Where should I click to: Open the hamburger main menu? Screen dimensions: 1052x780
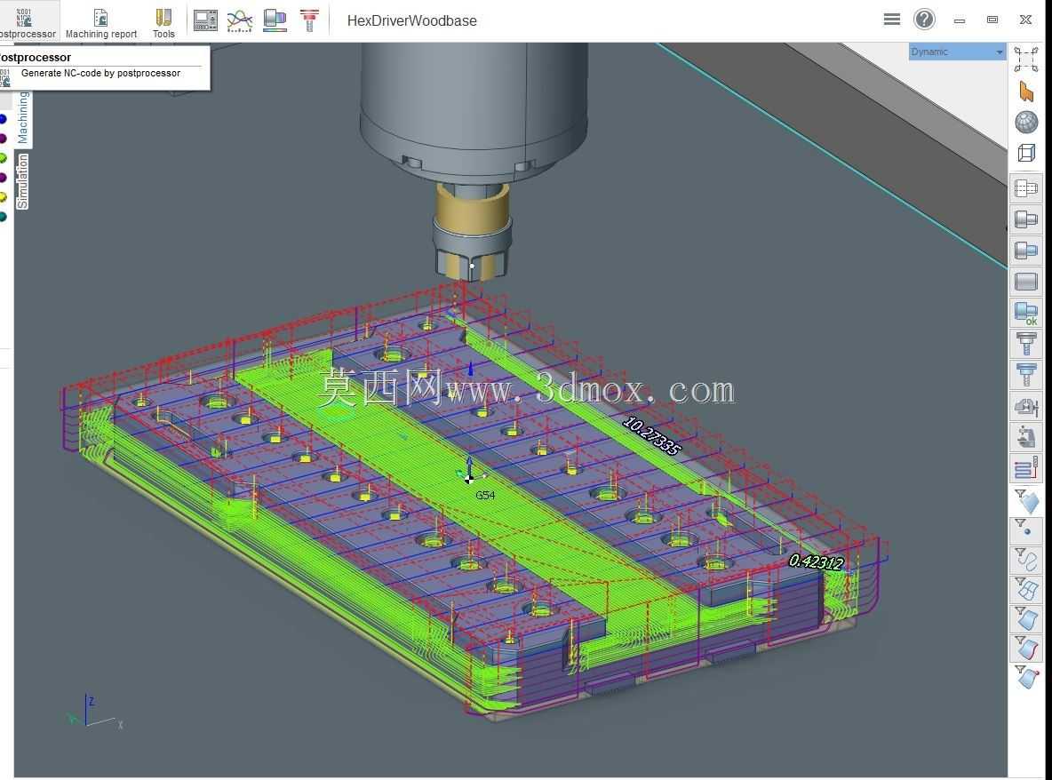point(892,20)
